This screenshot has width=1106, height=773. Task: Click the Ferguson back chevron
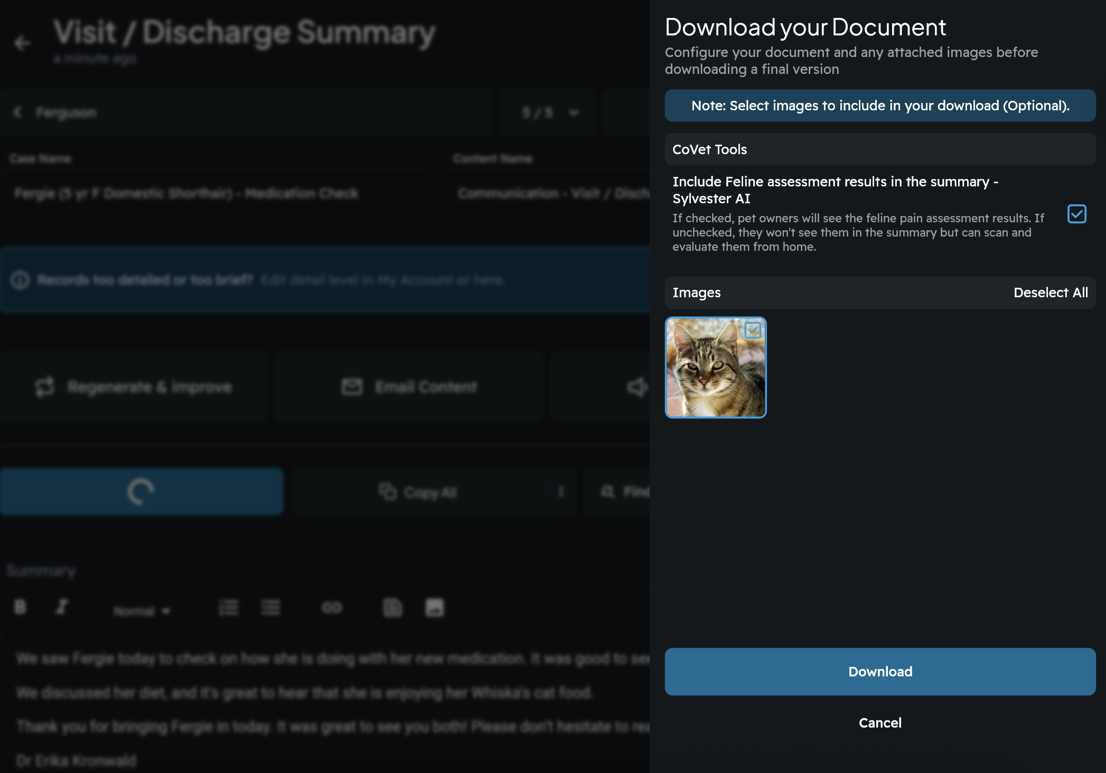[x=17, y=112]
